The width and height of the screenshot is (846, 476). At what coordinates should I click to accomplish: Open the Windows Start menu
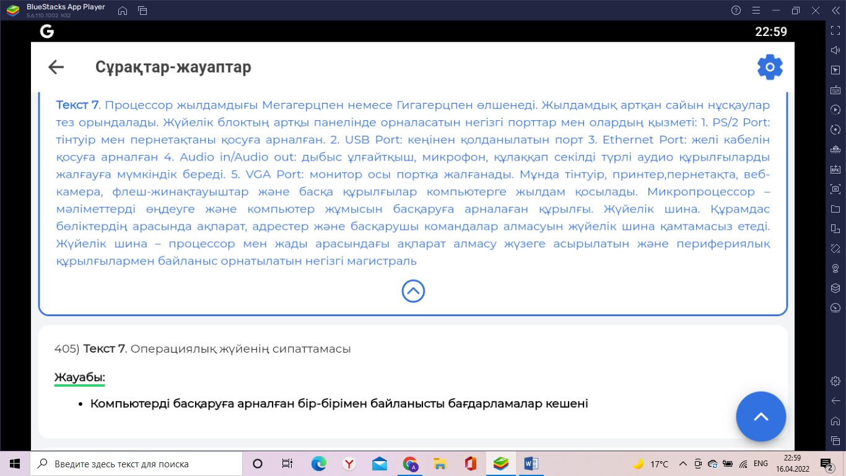click(x=15, y=464)
